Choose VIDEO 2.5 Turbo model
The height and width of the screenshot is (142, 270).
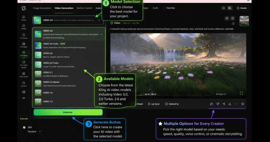click(x=69, y=65)
